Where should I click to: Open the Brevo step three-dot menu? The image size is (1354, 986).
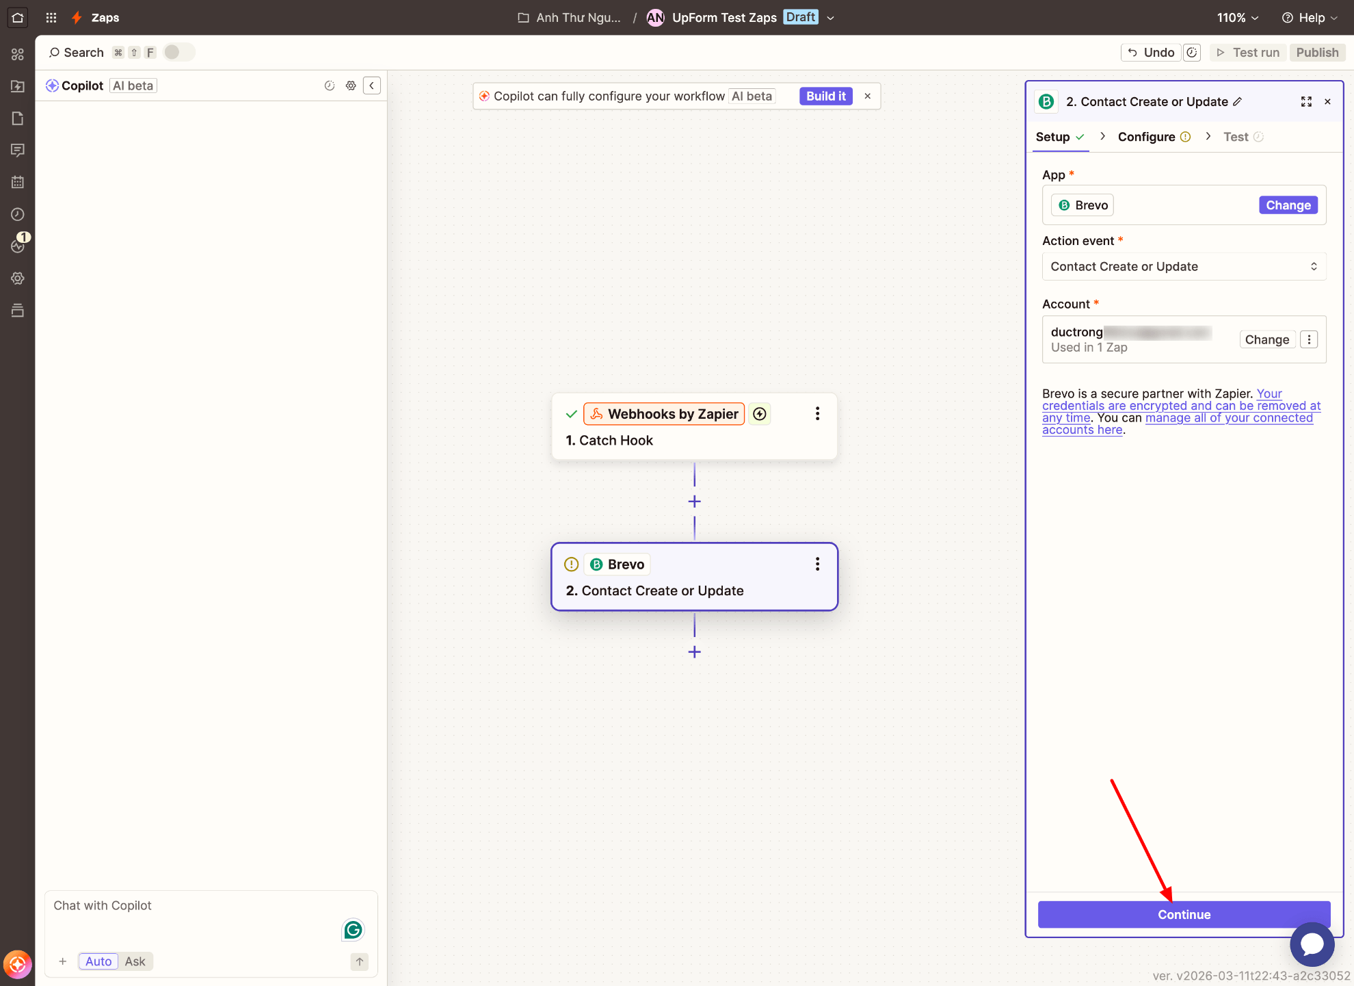coord(817,565)
